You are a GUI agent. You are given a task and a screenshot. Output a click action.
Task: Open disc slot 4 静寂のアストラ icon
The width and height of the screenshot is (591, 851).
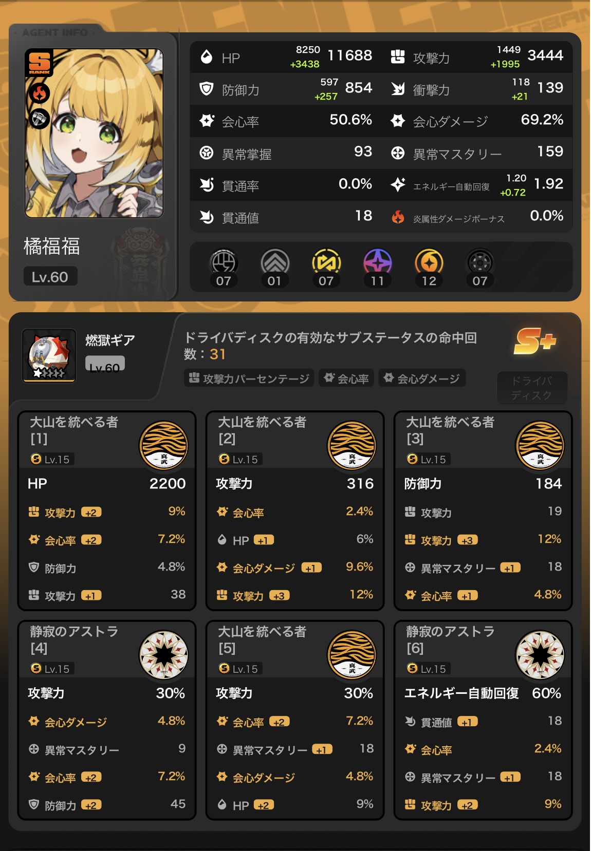[x=164, y=655]
